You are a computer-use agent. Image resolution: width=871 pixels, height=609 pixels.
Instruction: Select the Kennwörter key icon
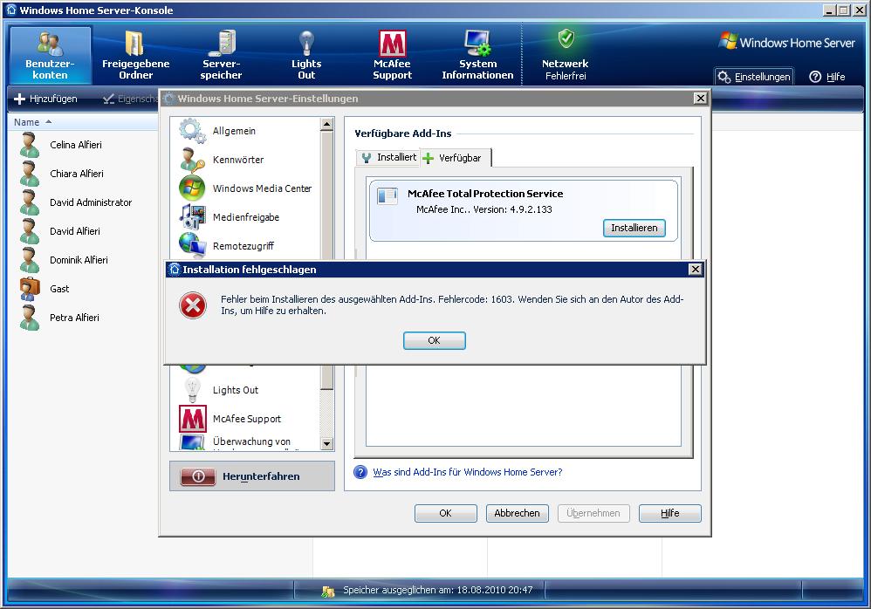192,160
